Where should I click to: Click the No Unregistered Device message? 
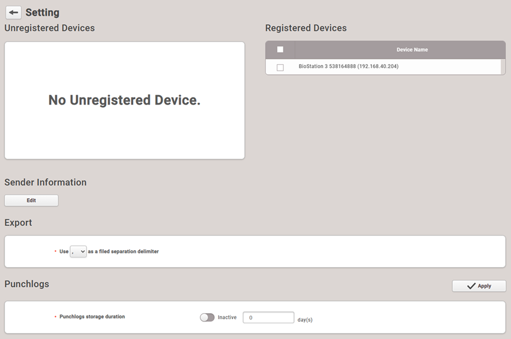[124, 100]
